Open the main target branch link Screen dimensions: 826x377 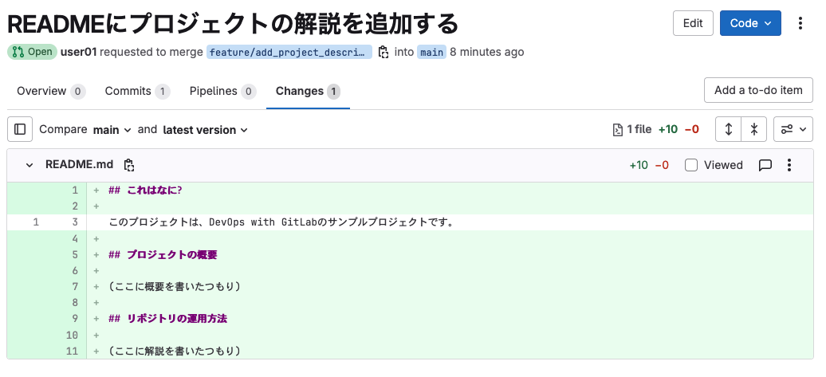pos(431,52)
